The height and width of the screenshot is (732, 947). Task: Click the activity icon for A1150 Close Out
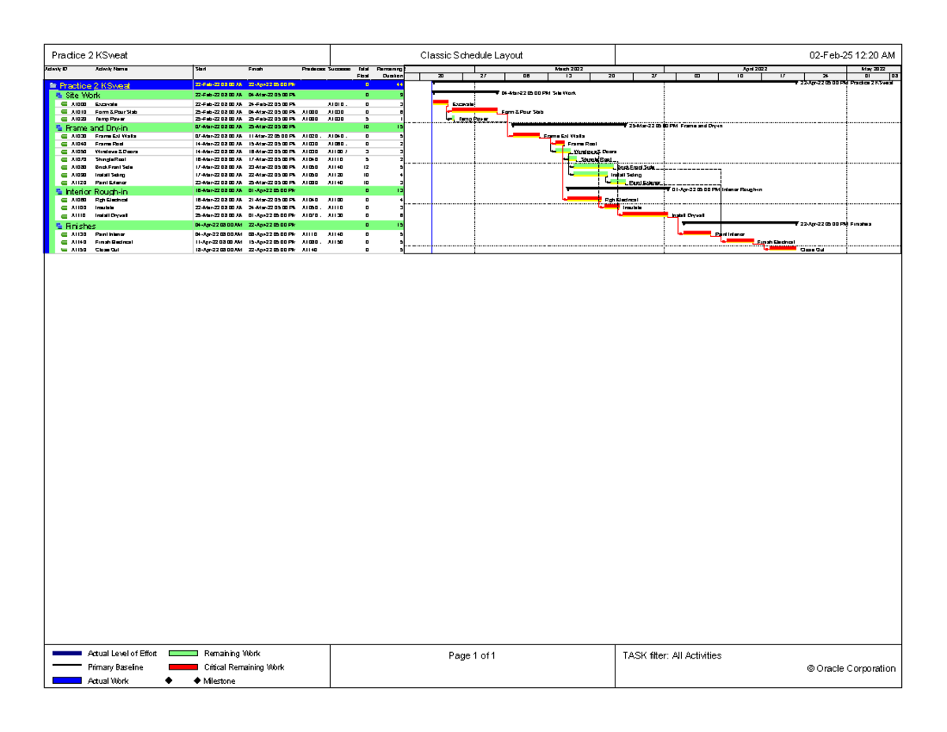pos(64,250)
